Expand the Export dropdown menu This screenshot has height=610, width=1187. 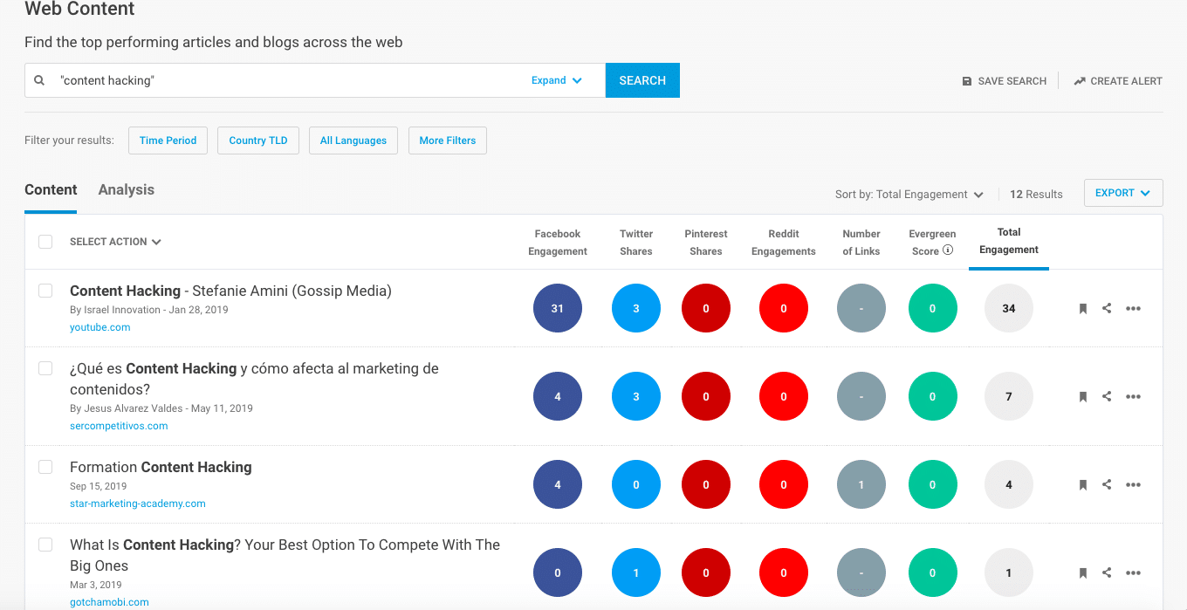1122,193
